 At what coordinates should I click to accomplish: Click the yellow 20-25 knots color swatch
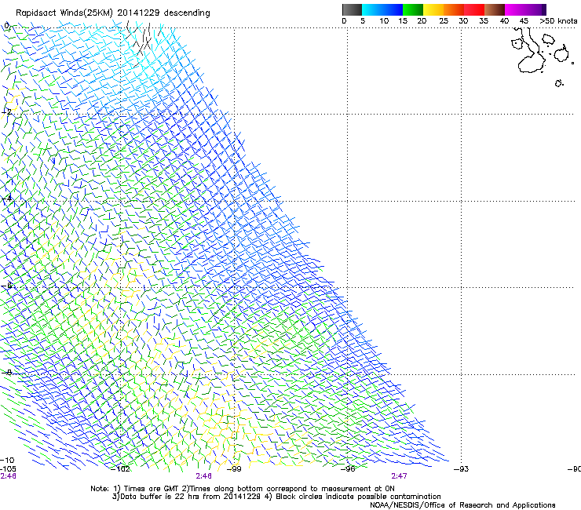pyautogui.click(x=433, y=9)
